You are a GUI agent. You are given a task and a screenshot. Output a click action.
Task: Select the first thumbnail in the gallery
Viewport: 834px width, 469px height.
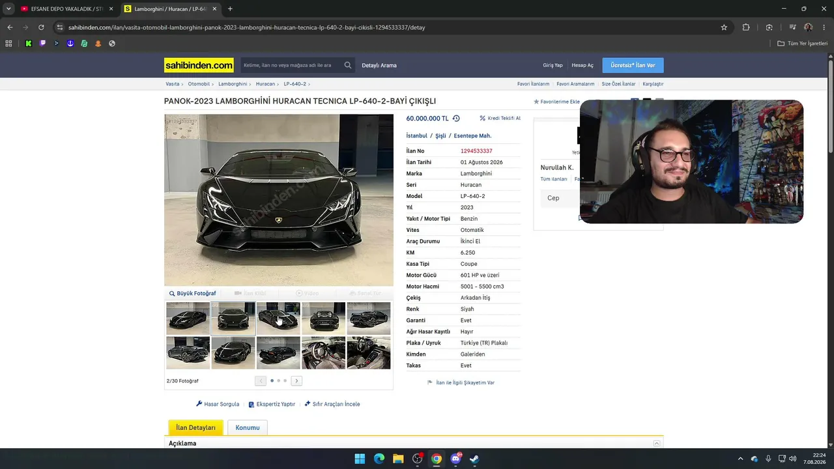click(x=188, y=319)
